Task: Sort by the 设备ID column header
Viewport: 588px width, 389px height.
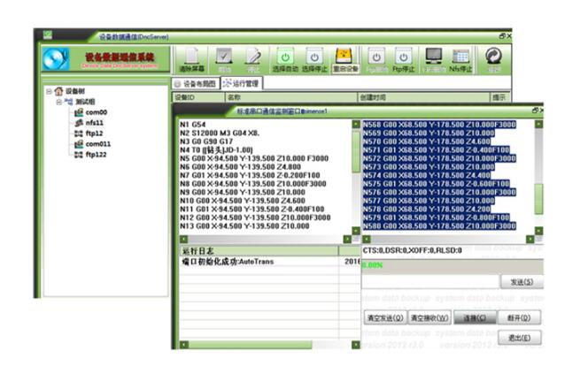Action: [198, 97]
